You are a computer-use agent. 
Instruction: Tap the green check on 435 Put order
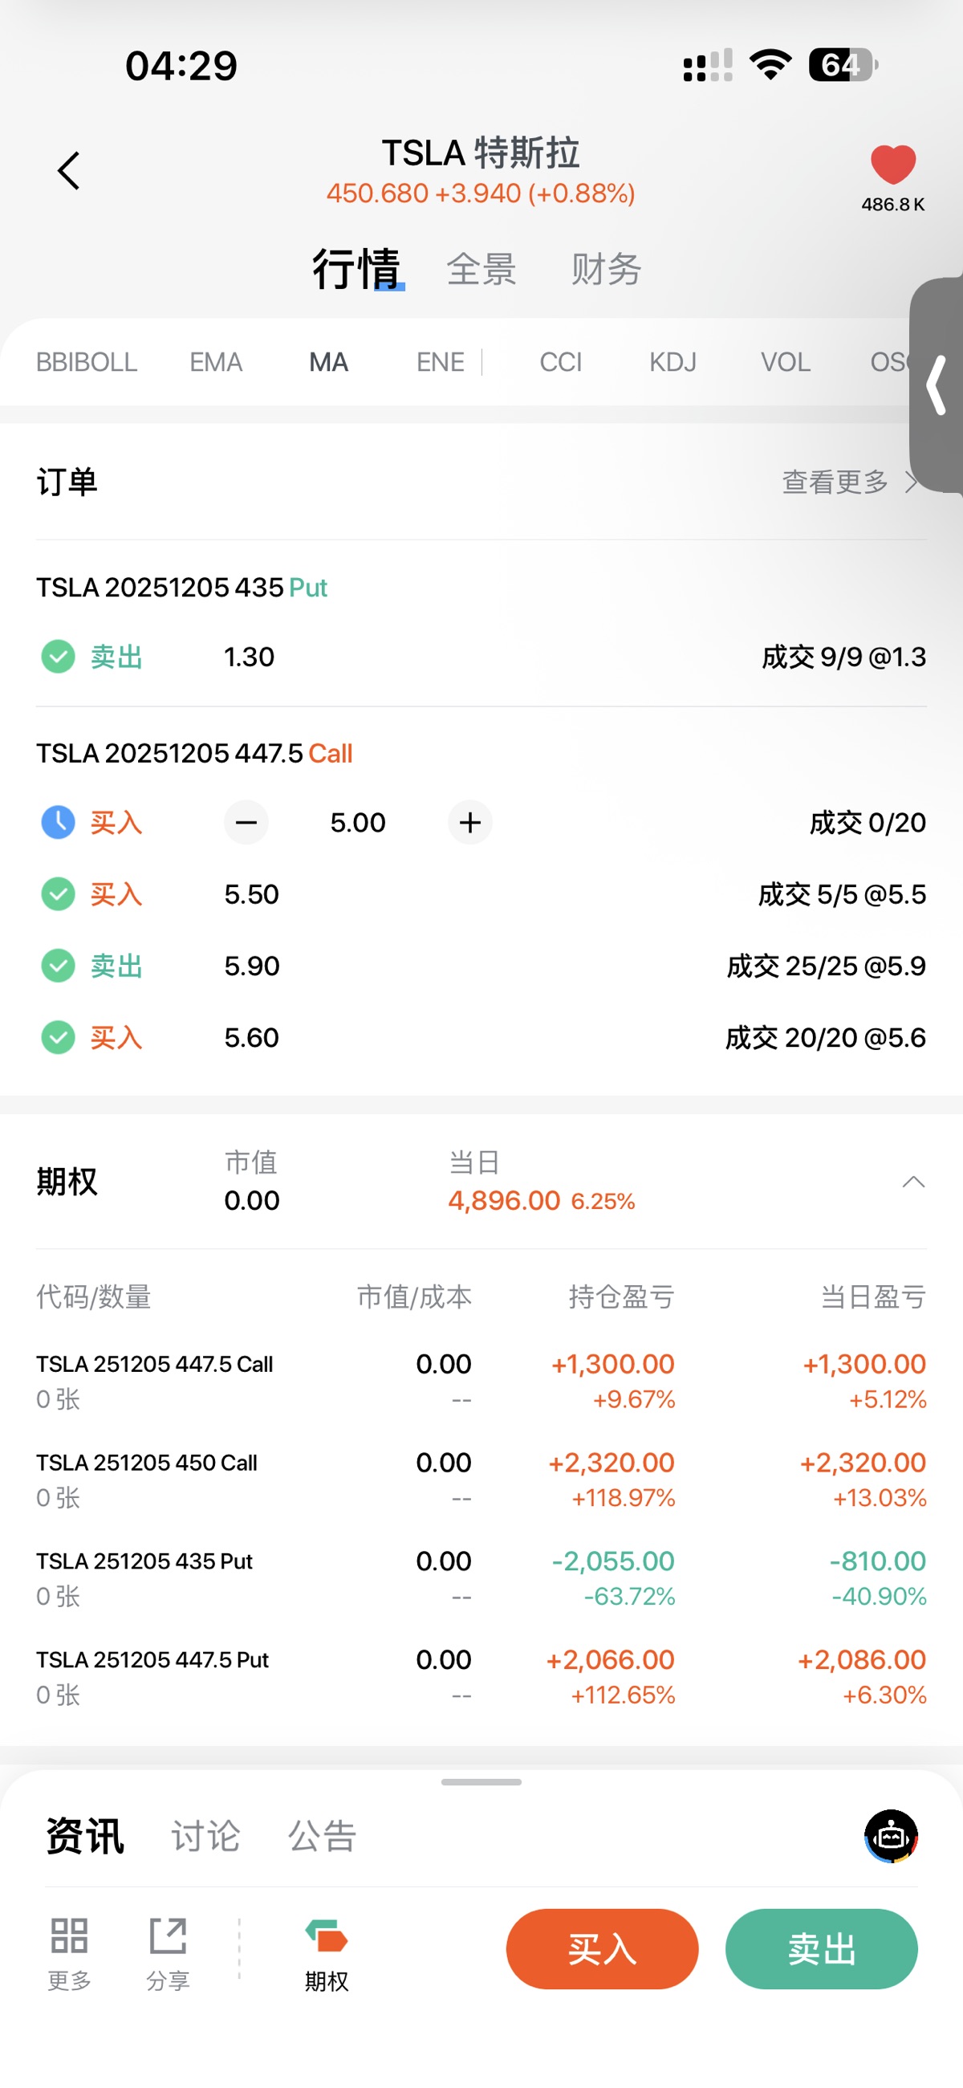(59, 657)
